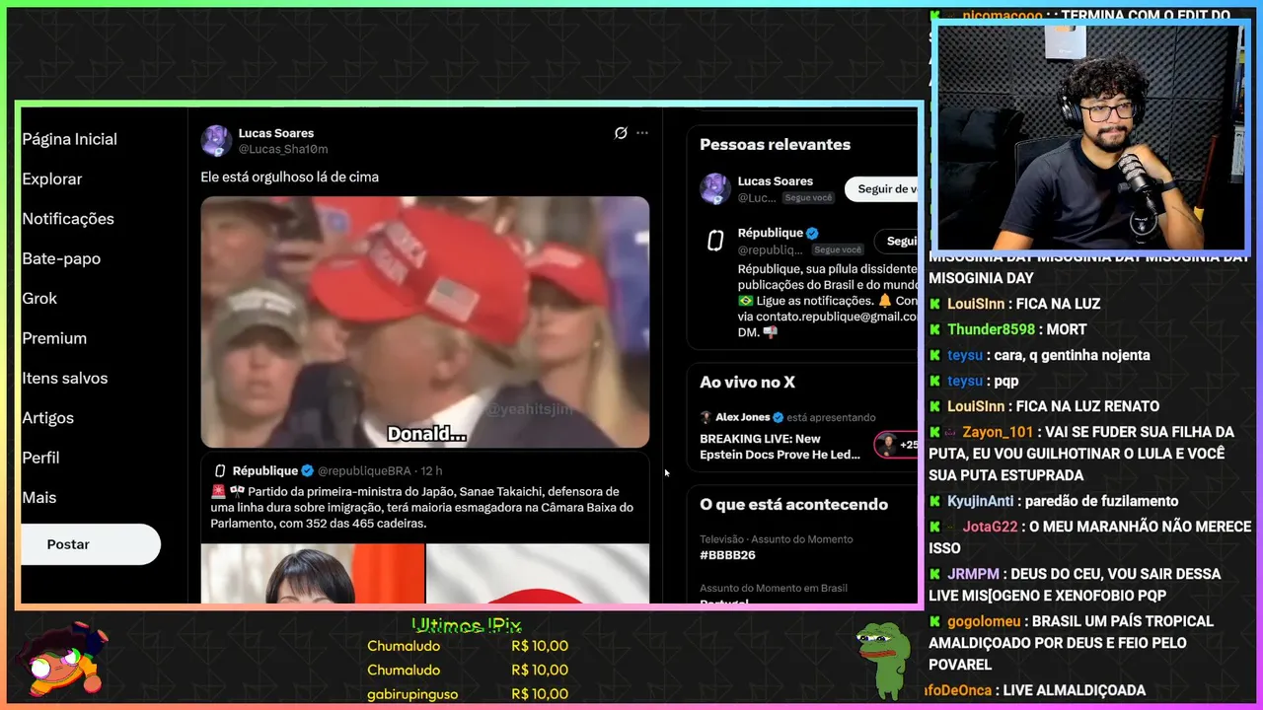
Task: Expand the Mais menu
Action: pyautogui.click(x=39, y=497)
